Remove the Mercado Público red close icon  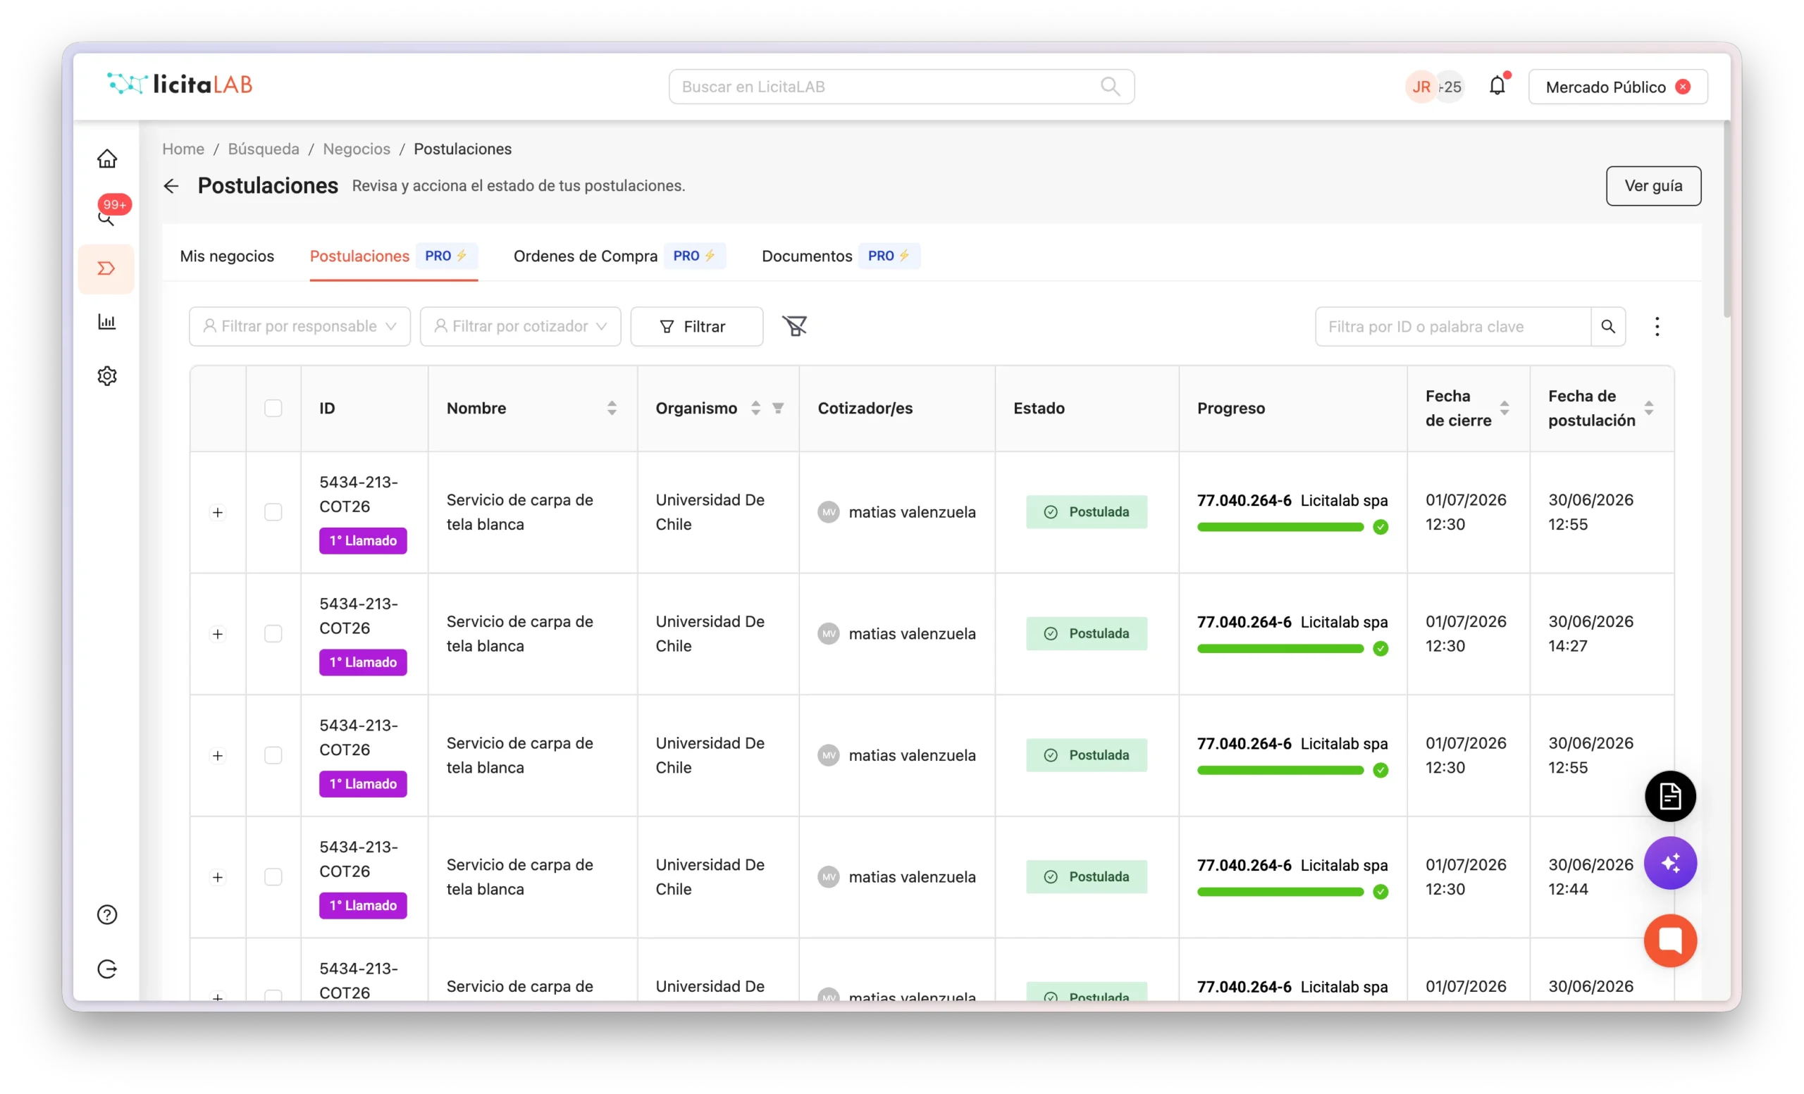pyautogui.click(x=1683, y=87)
